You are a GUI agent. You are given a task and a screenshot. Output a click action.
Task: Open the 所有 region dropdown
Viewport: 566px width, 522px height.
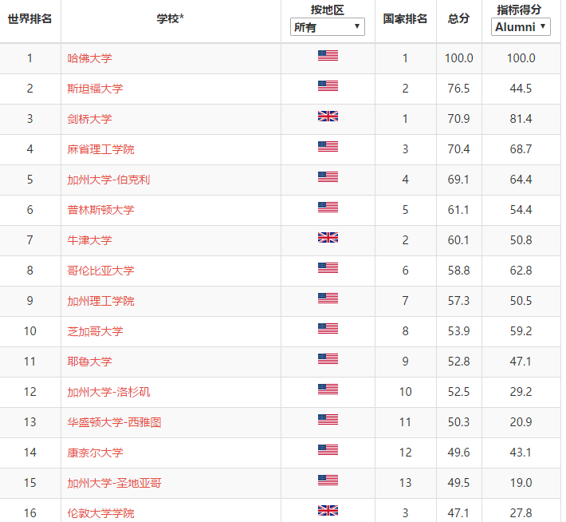[328, 27]
